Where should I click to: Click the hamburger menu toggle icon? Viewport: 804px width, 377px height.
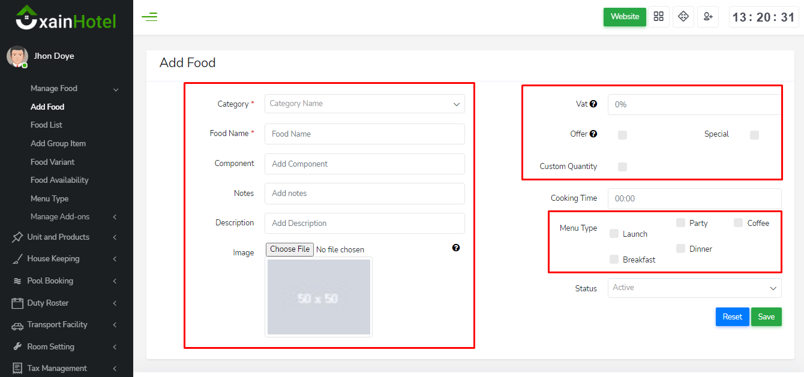149,17
